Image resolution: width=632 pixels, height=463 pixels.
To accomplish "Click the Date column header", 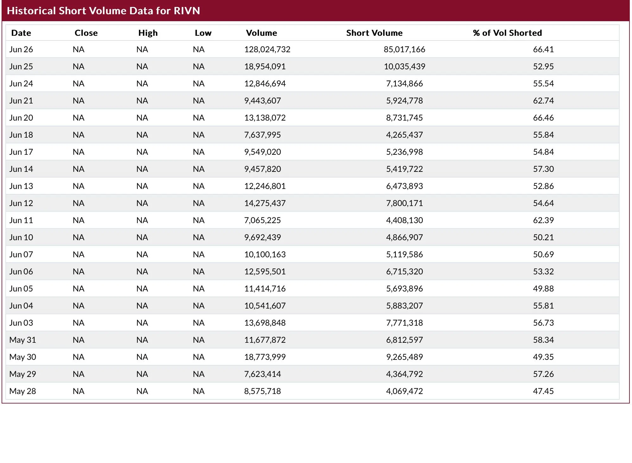I will coord(21,33).
